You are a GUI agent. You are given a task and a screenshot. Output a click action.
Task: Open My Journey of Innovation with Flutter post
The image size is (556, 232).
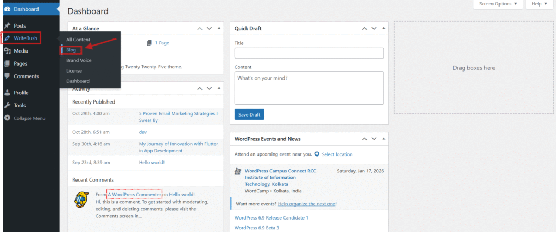coord(178,147)
